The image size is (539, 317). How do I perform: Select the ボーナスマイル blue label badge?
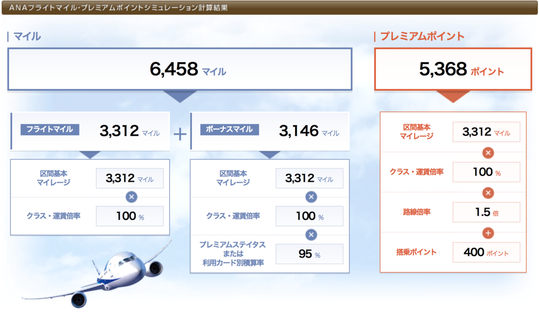tap(229, 130)
